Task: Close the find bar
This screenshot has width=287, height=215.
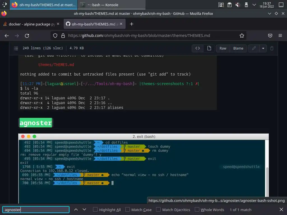Action: [281, 209]
